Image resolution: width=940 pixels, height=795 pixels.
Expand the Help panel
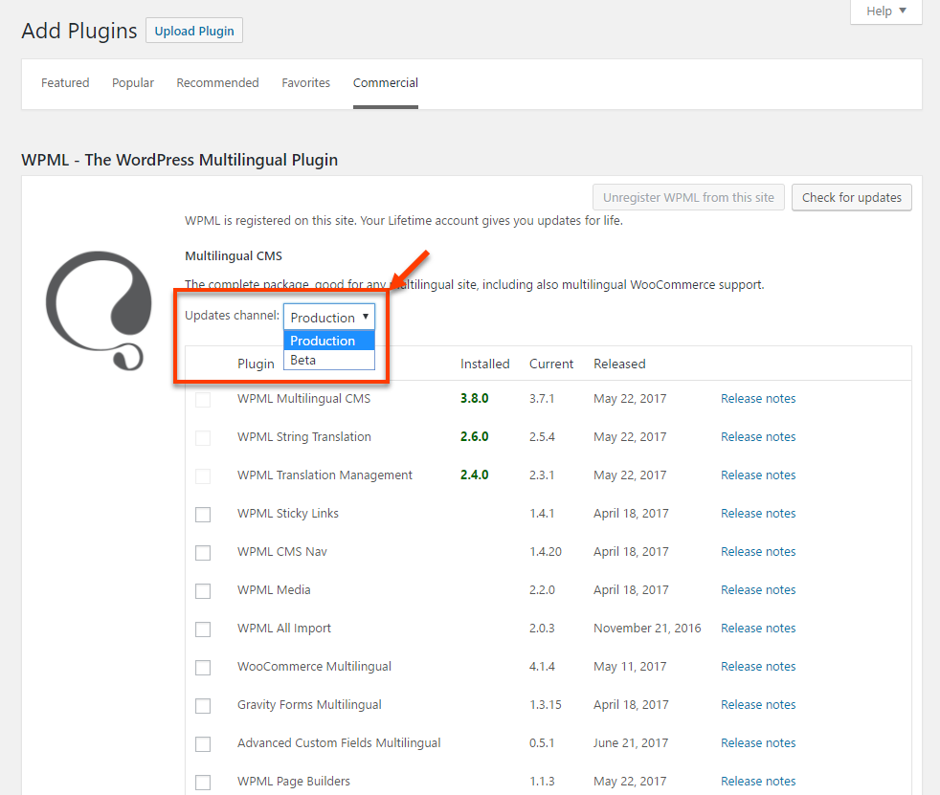click(886, 11)
